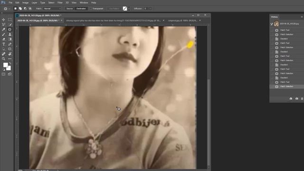Click the Diffusion value field
The height and width of the screenshot is (171, 304).
[146, 9]
